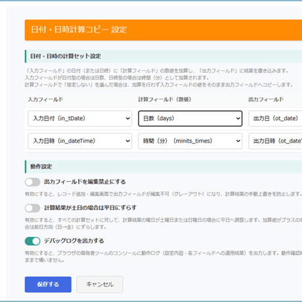Click the キャンセル button
Image resolution: width=302 pixels, height=302 pixels.
pyautogui.click(x=100, y=284)
